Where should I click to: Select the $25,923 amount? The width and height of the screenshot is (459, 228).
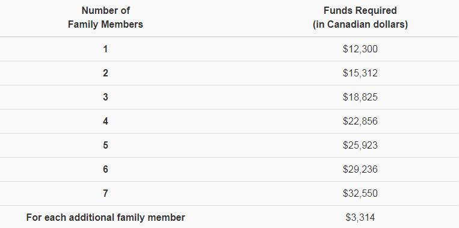[360, 145]
